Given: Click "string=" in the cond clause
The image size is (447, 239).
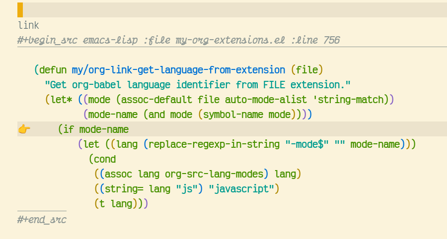Looking at the screenshot, I should [124, 188].
